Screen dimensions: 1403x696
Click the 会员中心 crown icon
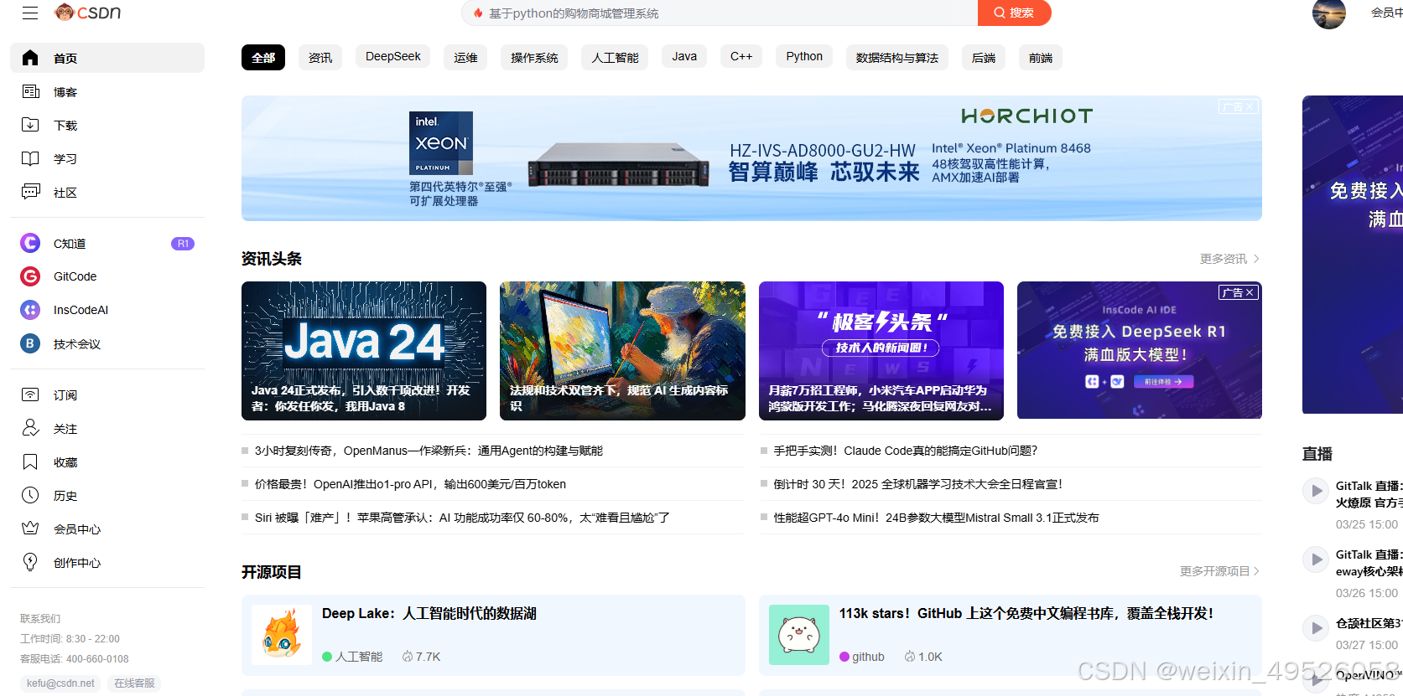30,528
